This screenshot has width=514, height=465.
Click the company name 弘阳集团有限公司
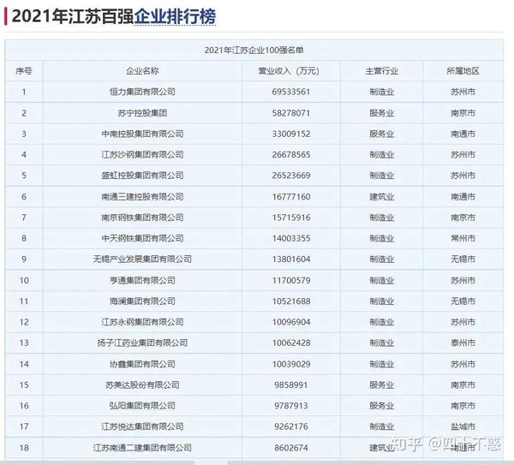click(x=142, y=406)
